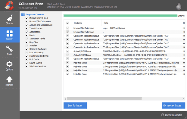The image size is (187, 119).
Task: Toggle the Help Files checkbox
Action: click(27, 42)
